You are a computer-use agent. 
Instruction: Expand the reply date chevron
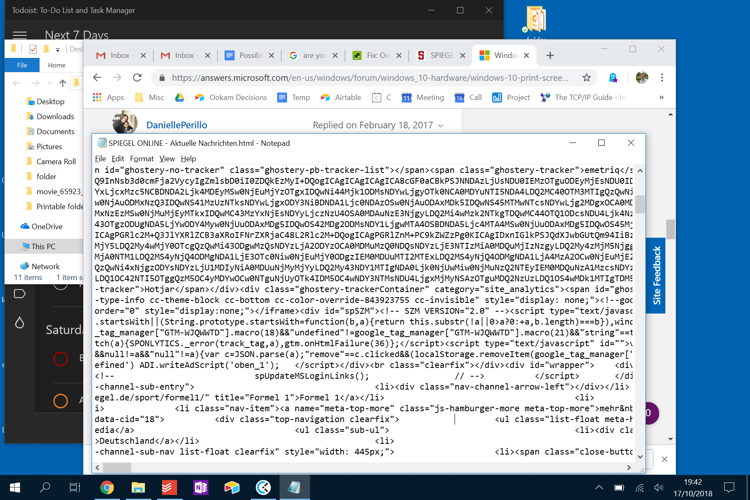[440, 125]
